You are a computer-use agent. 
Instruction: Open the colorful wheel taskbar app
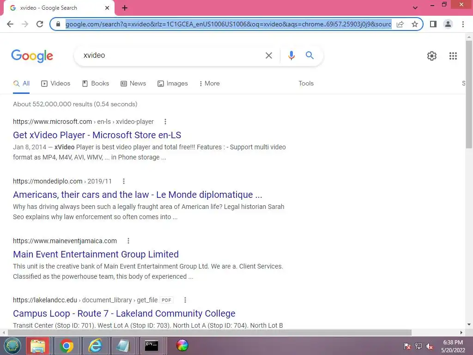coord(182,345)
